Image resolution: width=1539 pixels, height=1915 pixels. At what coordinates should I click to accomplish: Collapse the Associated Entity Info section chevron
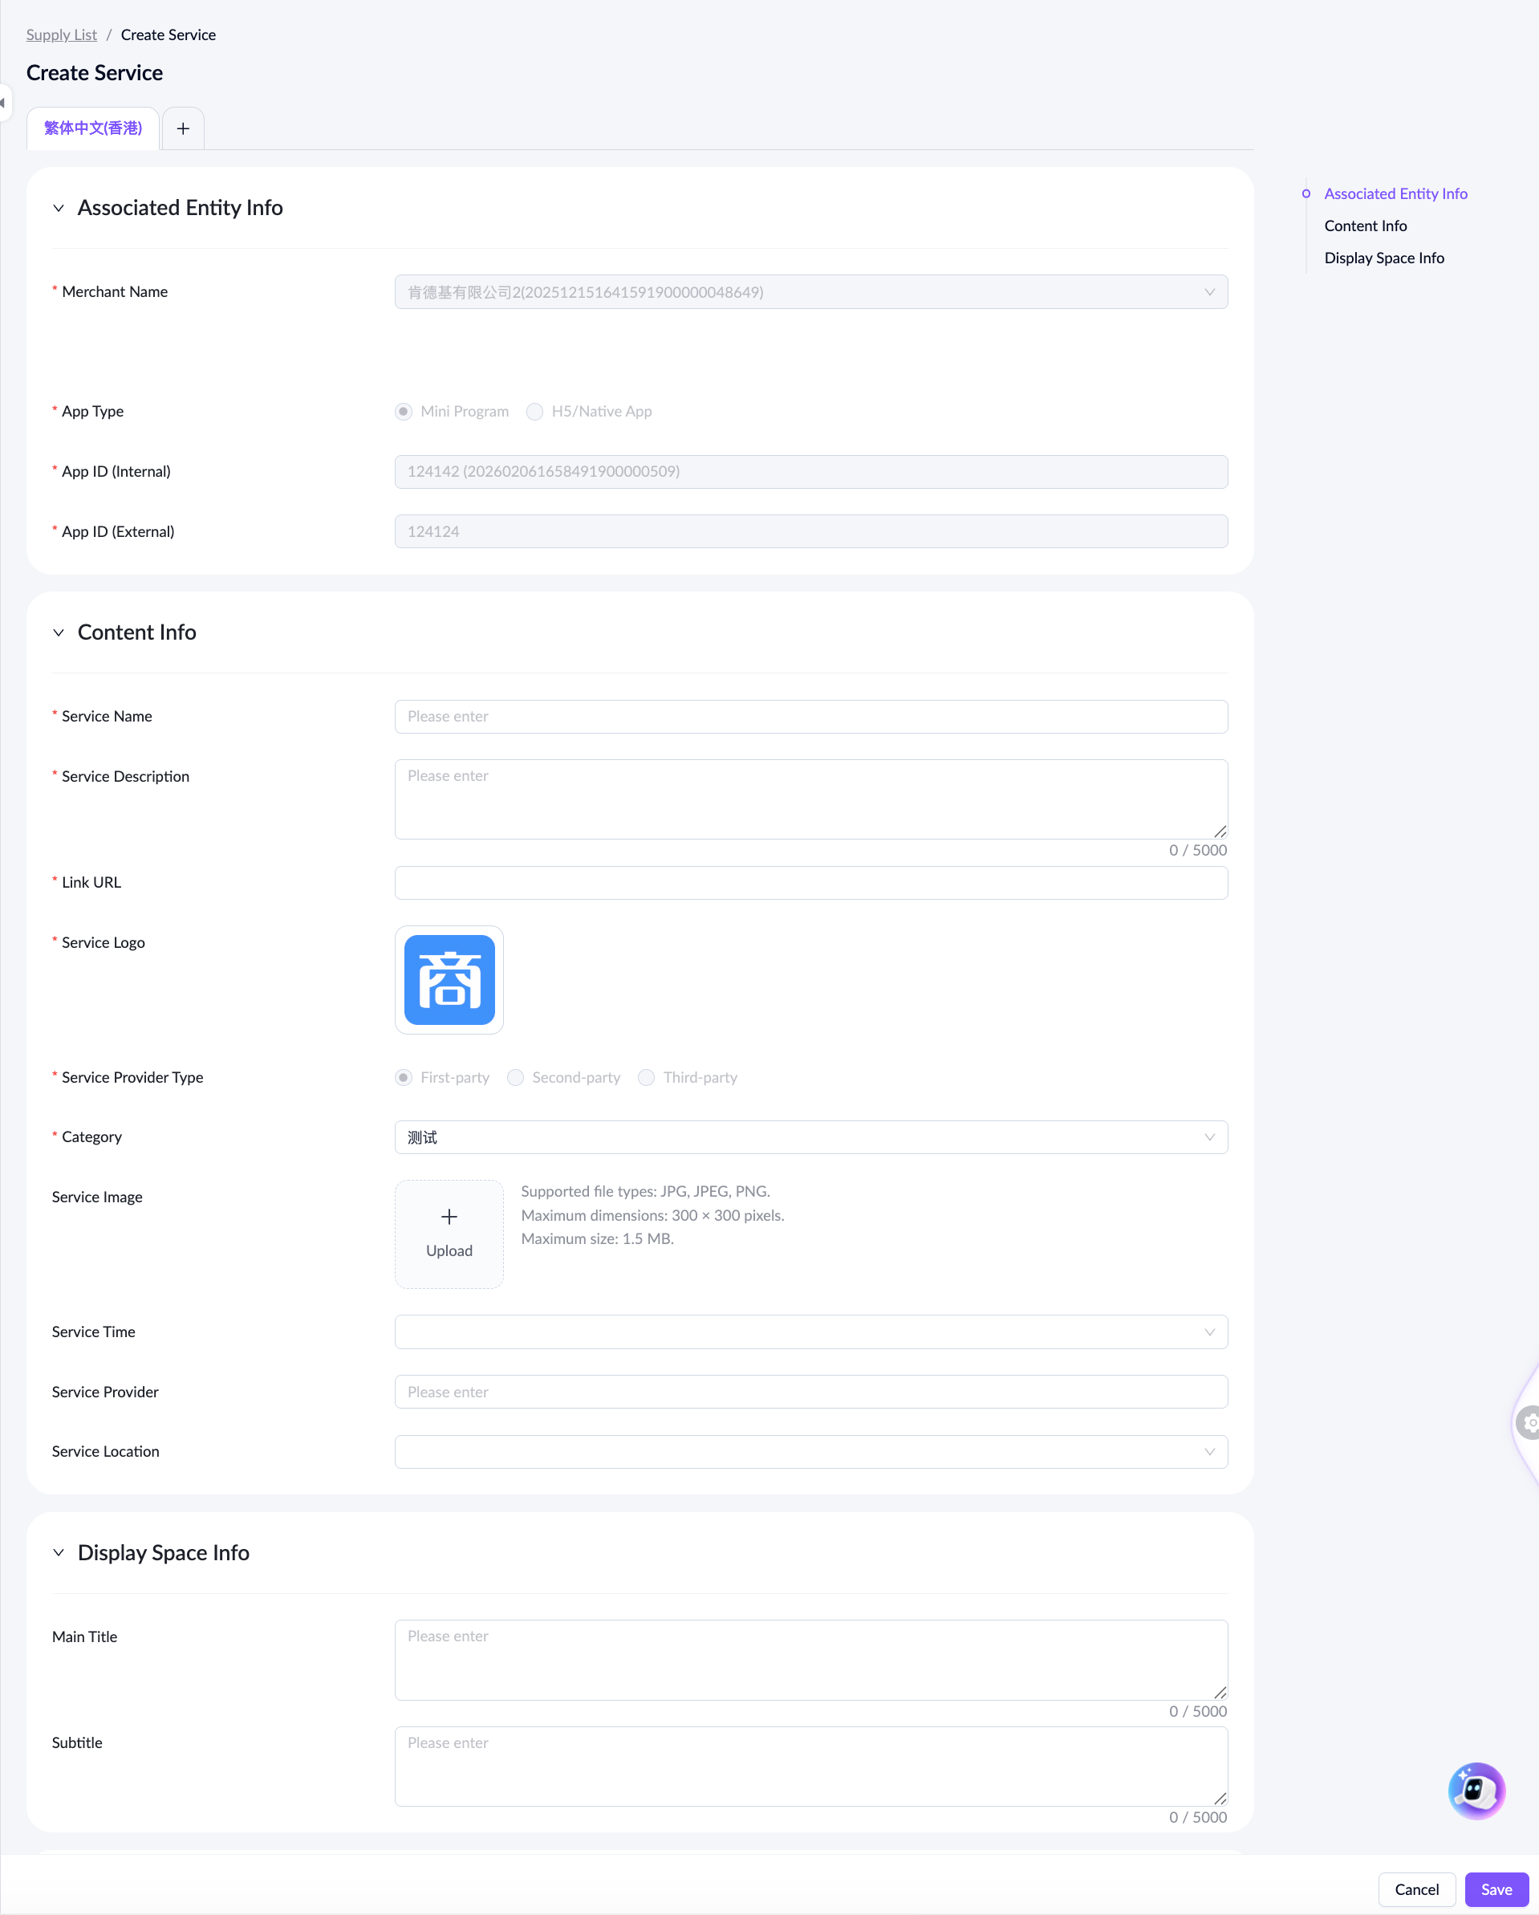tap(59, 208)
